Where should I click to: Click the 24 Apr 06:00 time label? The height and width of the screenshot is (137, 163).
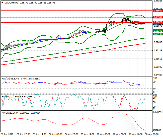[55, 134]
